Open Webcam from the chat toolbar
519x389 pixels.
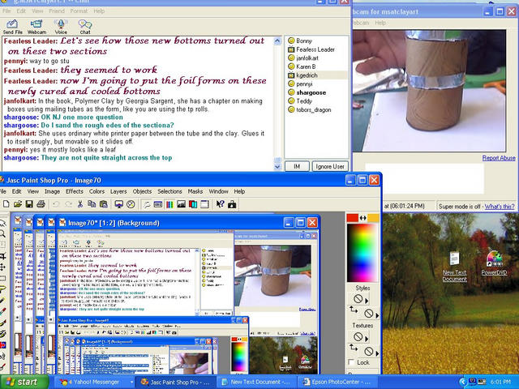tap(36, 27)
